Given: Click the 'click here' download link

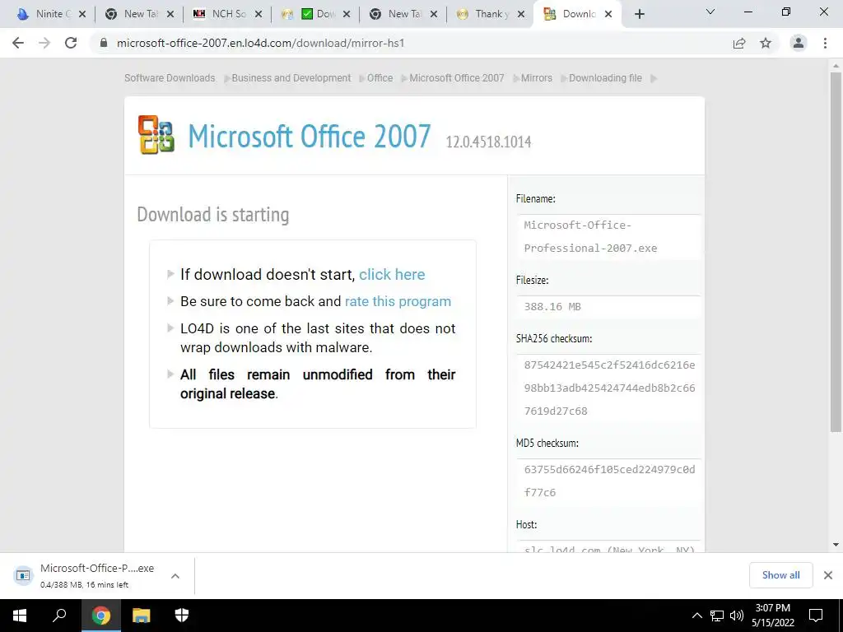Looking at the screenshot, I should tap(392, 275).
